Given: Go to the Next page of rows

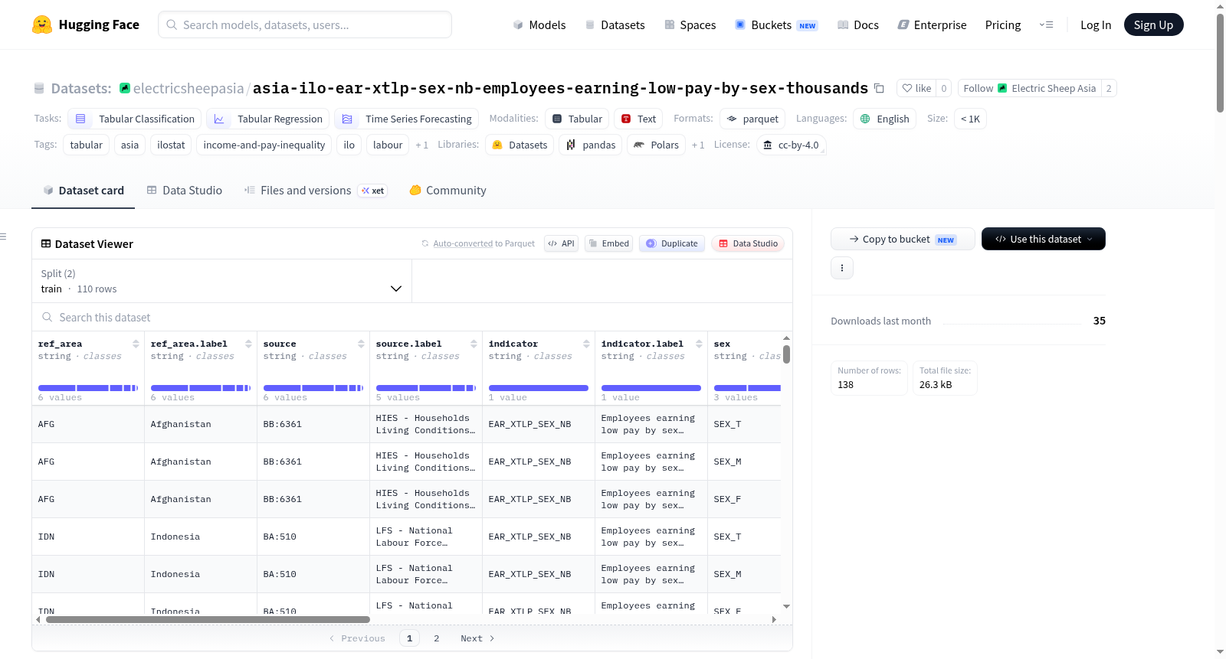Looking at the screenshot, I should 477,638.
